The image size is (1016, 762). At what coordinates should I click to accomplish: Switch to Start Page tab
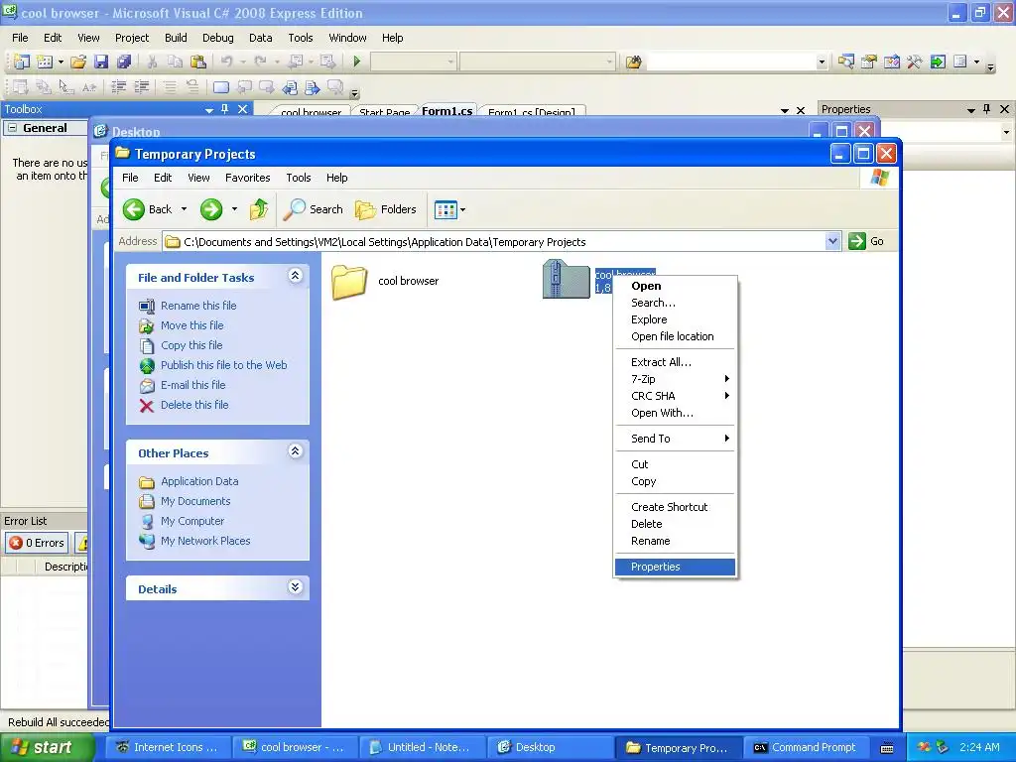384,111
